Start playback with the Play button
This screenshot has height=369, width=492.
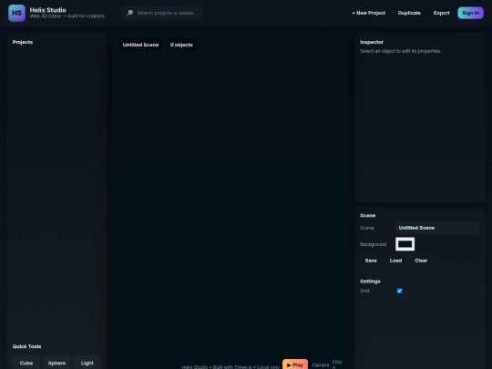point(295,364)
